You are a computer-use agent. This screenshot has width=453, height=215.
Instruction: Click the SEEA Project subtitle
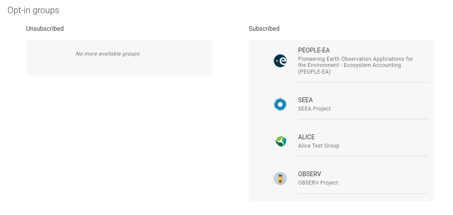click(314, 109)
